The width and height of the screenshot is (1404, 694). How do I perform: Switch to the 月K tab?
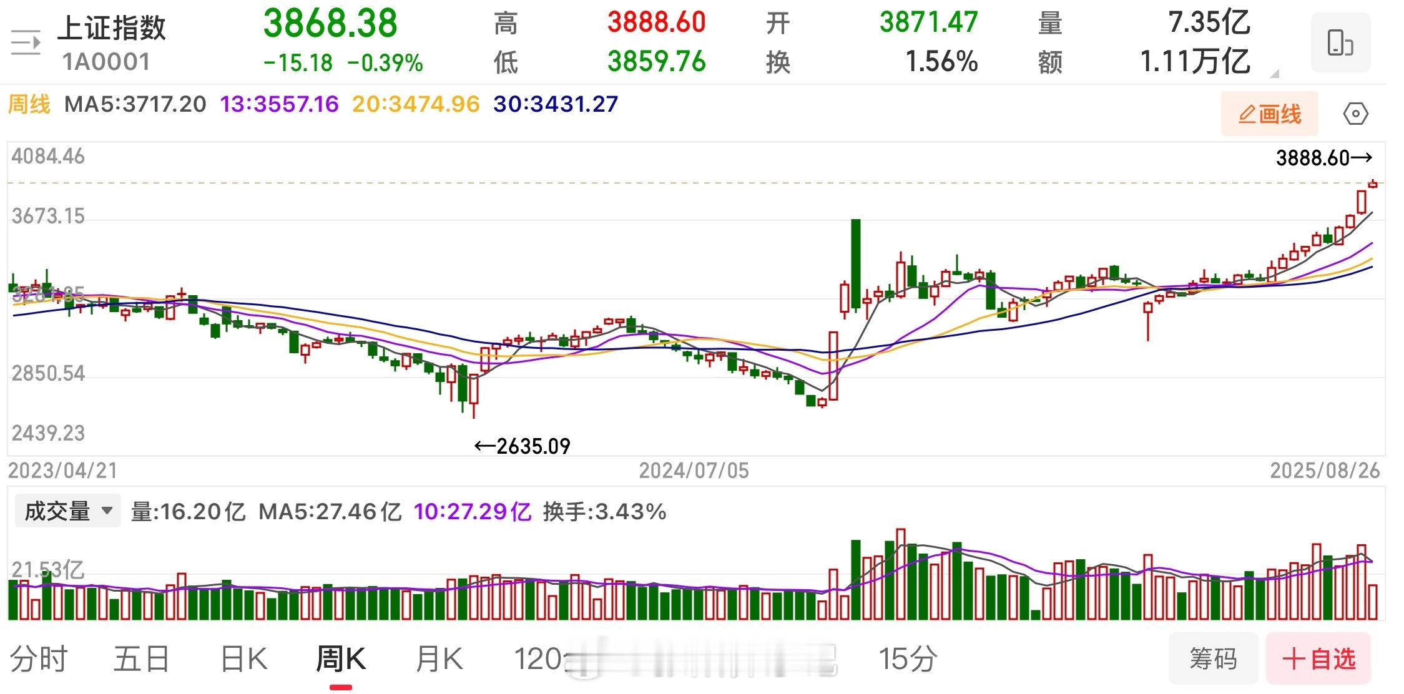click(x=439, y=659)
